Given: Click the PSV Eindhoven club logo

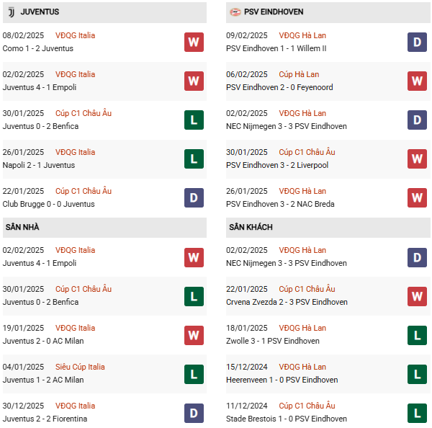Looking at the screenshot, I should [x=235, y=12].
